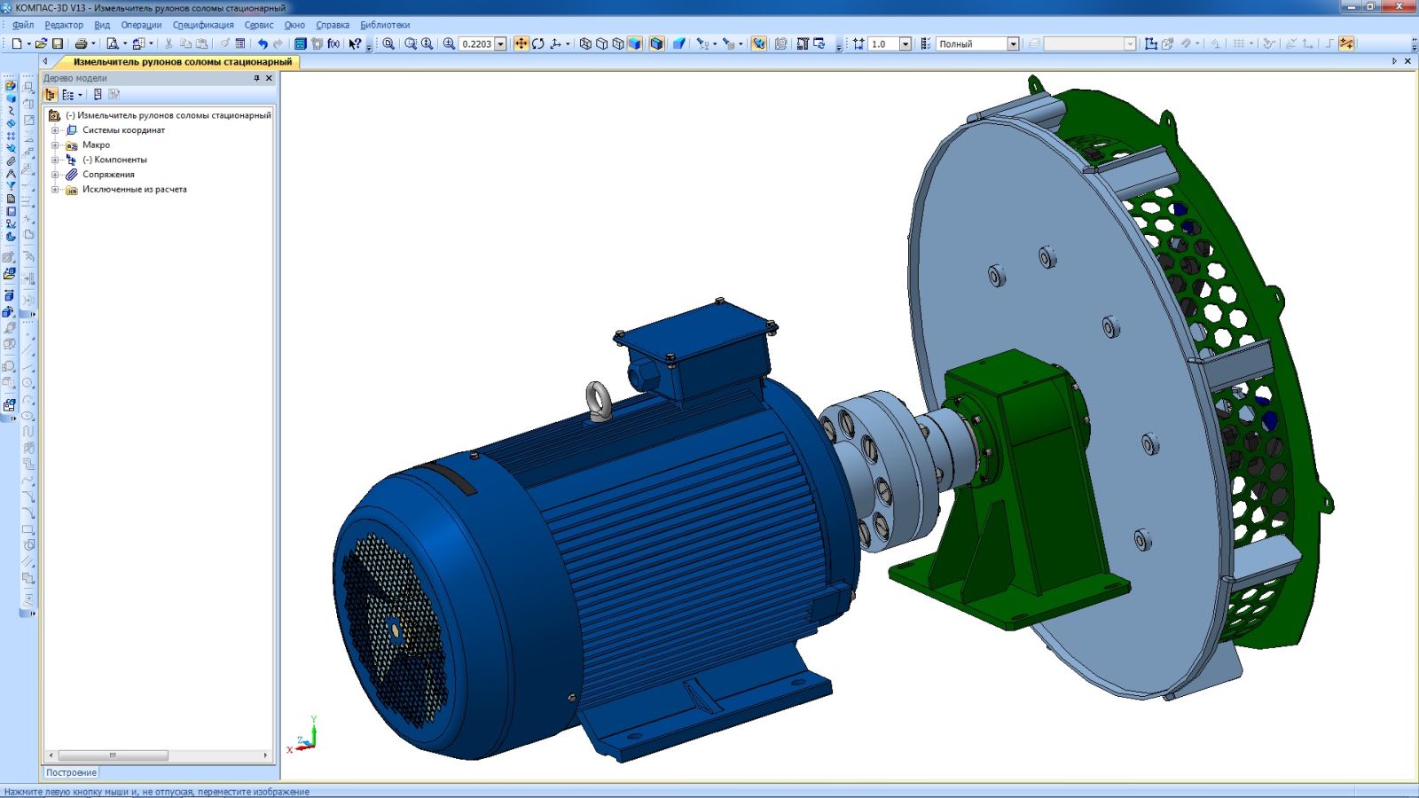Select the Rotate view tool

(537, 43)
